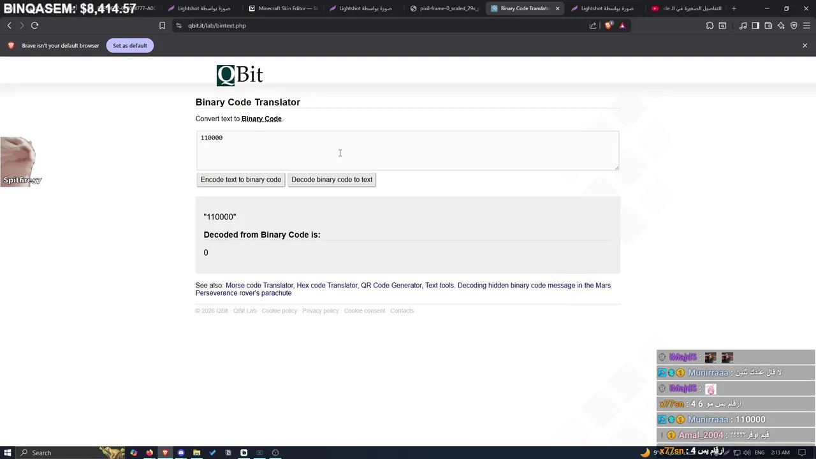Switch to Lightshot tab before pixil-frame tab
The image size is (816, 459).
[x=364, y=8]
